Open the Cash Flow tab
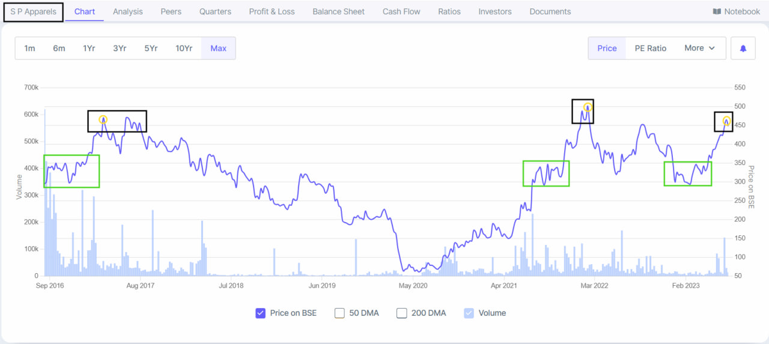The height and width of the screenshot is (344, 769). (x=401, y=11)
